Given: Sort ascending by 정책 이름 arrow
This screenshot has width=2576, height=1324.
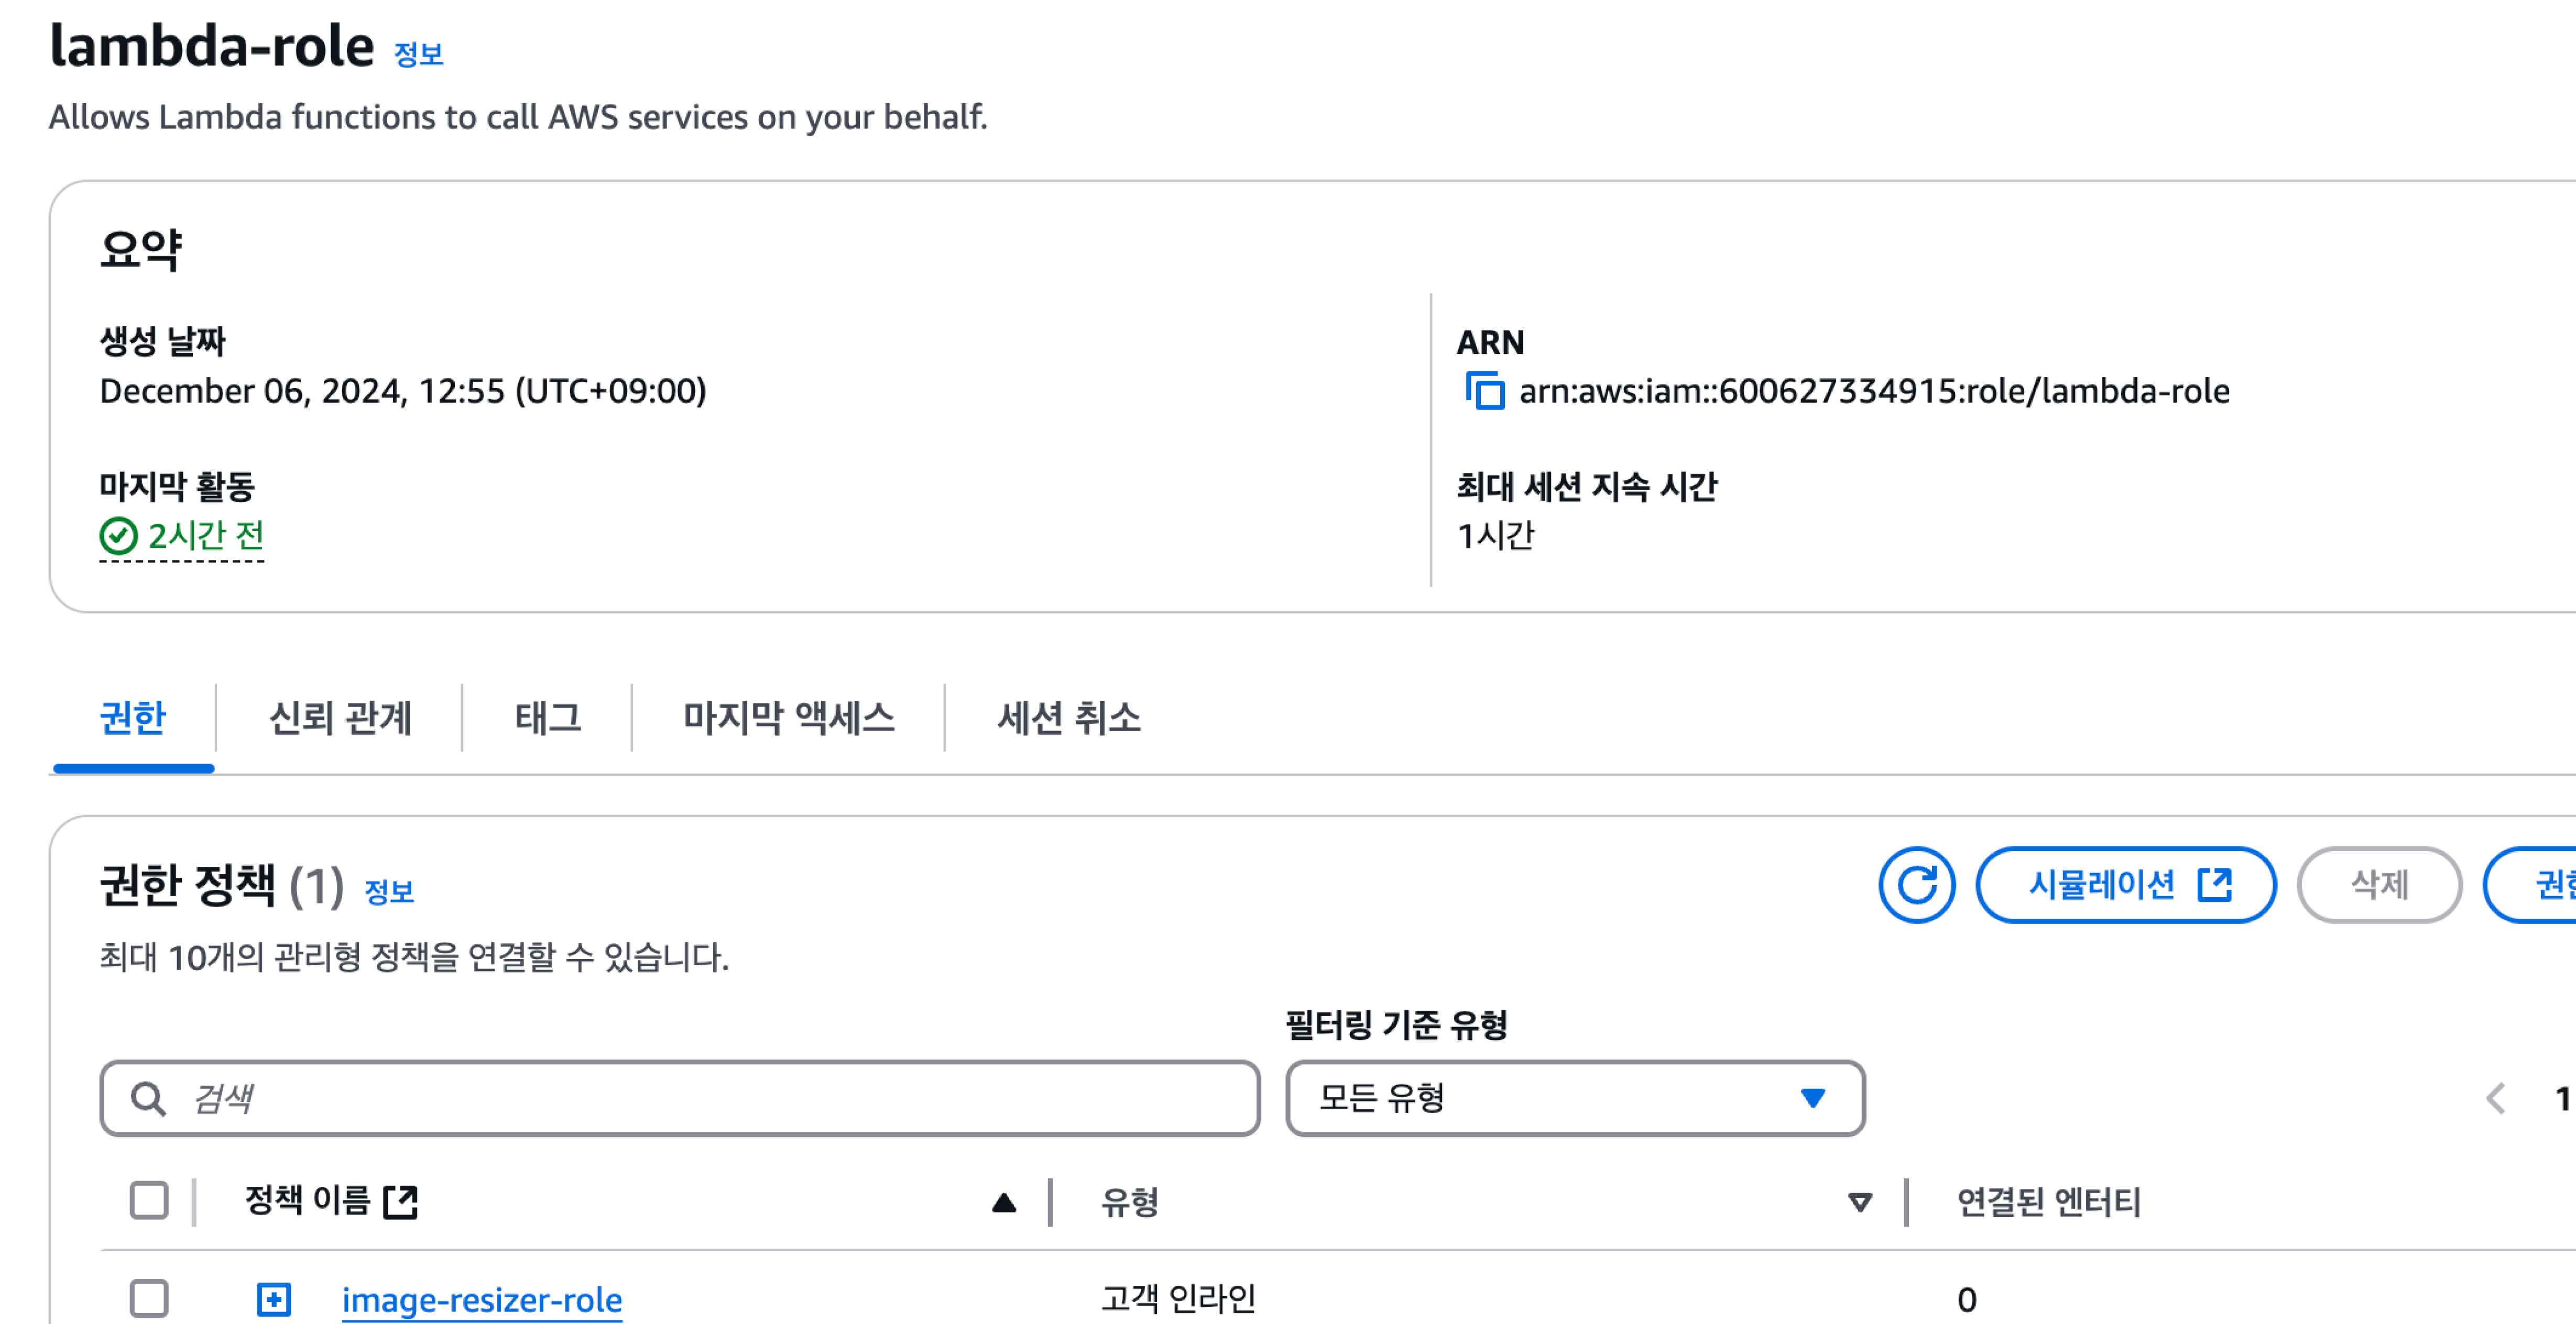Looking at the screenshot, I should point(1004,1202).
